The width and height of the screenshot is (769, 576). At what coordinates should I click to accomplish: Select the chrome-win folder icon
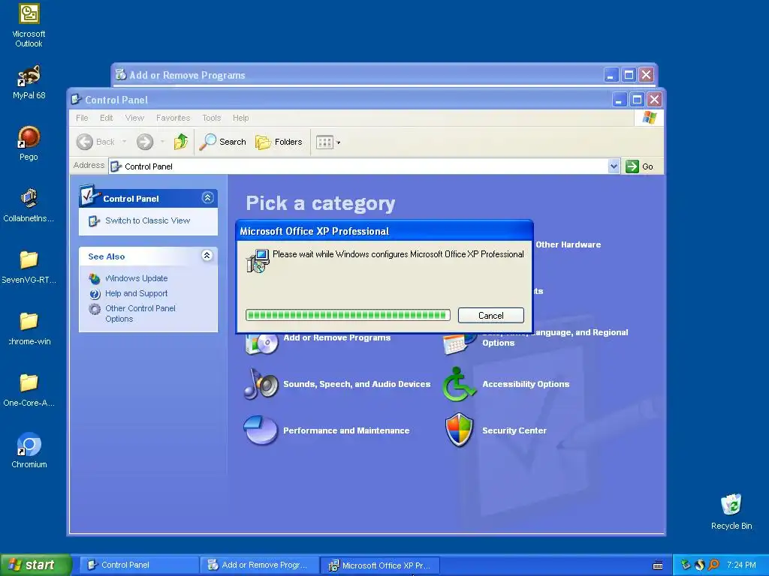pyautogui.click(x=29, y=328)
